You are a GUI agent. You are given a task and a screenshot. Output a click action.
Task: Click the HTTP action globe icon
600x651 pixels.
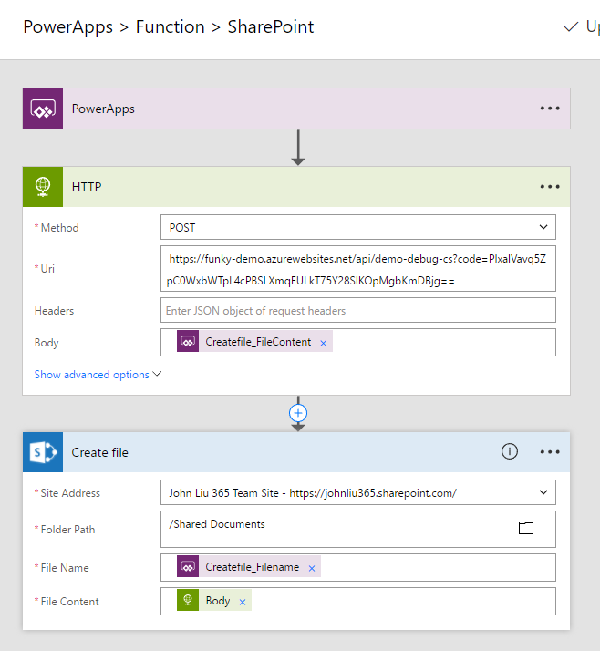click(x=43, y=187)
